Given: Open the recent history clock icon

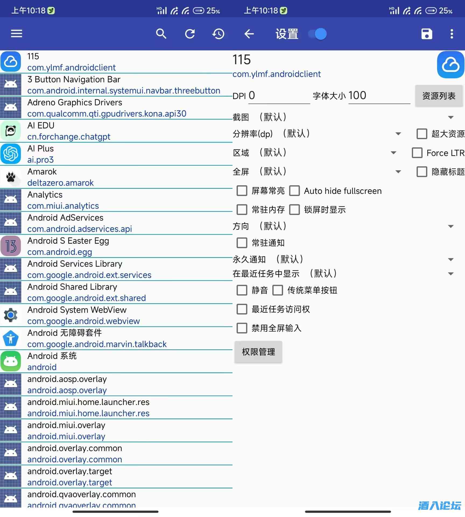Looking at the screenshot, I should 218,34.
